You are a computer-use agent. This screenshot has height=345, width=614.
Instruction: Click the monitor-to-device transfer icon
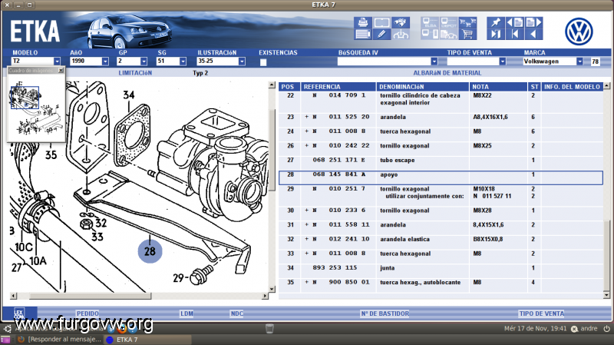click(431, 35)
